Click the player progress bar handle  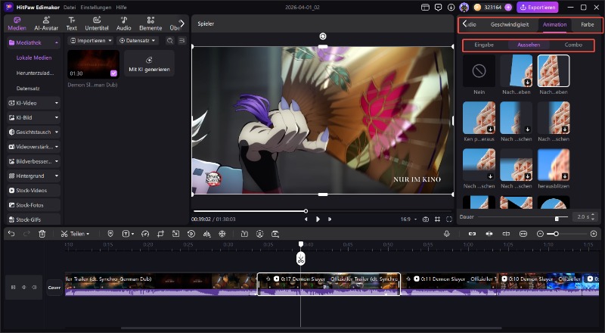pos(306,211)
